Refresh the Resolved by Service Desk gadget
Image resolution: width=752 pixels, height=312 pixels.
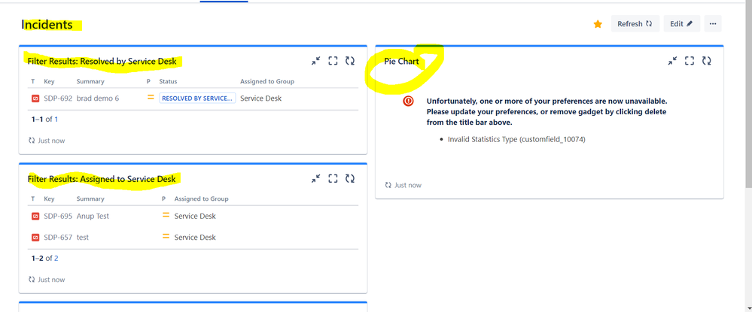(x=350, y=61)
